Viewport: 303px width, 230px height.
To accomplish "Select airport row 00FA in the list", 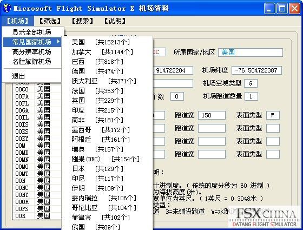I will click(x=37, y=96).
